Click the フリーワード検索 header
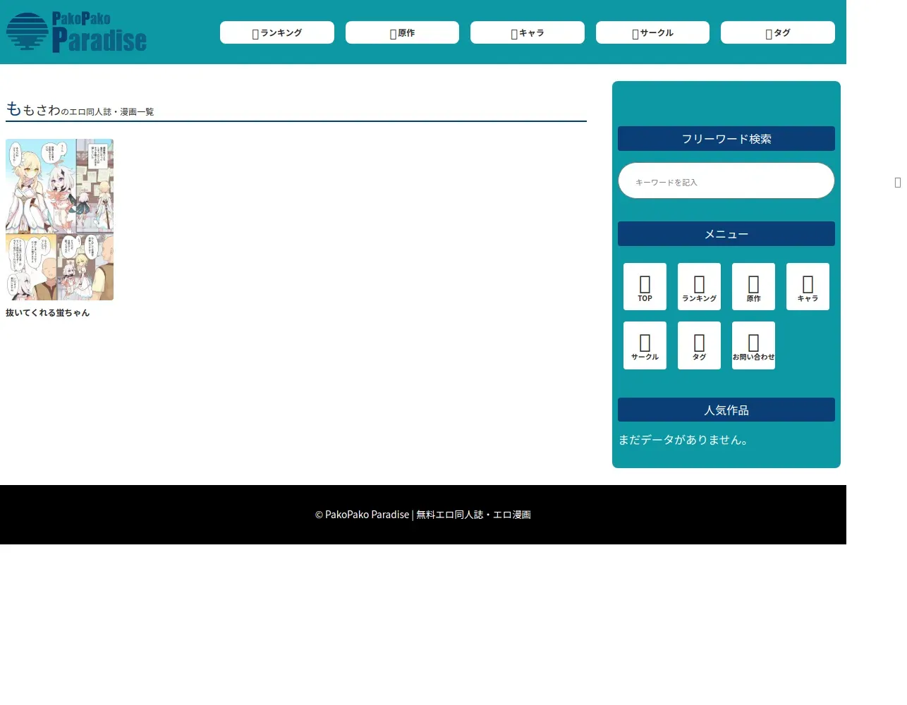This screenshot has height=705, width=907. [x=726, y=139]
